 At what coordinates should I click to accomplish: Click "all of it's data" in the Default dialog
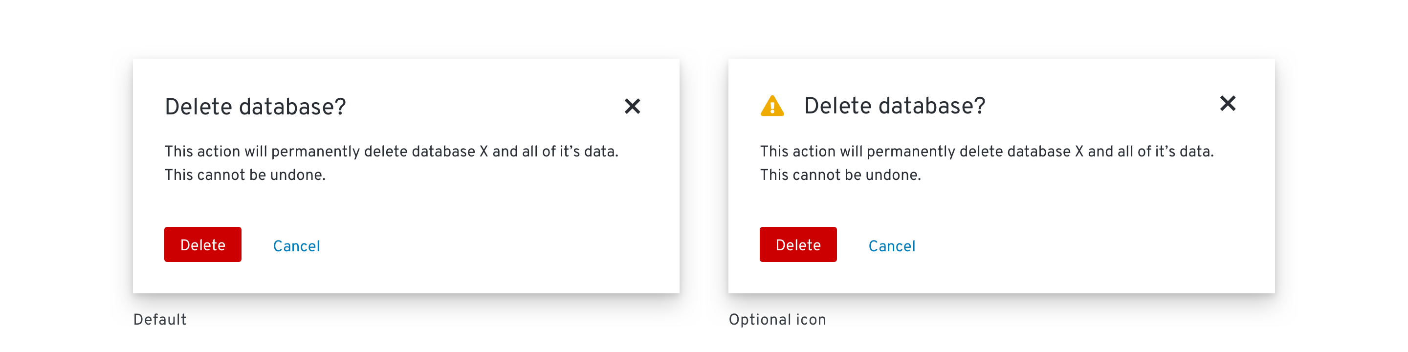569,152
